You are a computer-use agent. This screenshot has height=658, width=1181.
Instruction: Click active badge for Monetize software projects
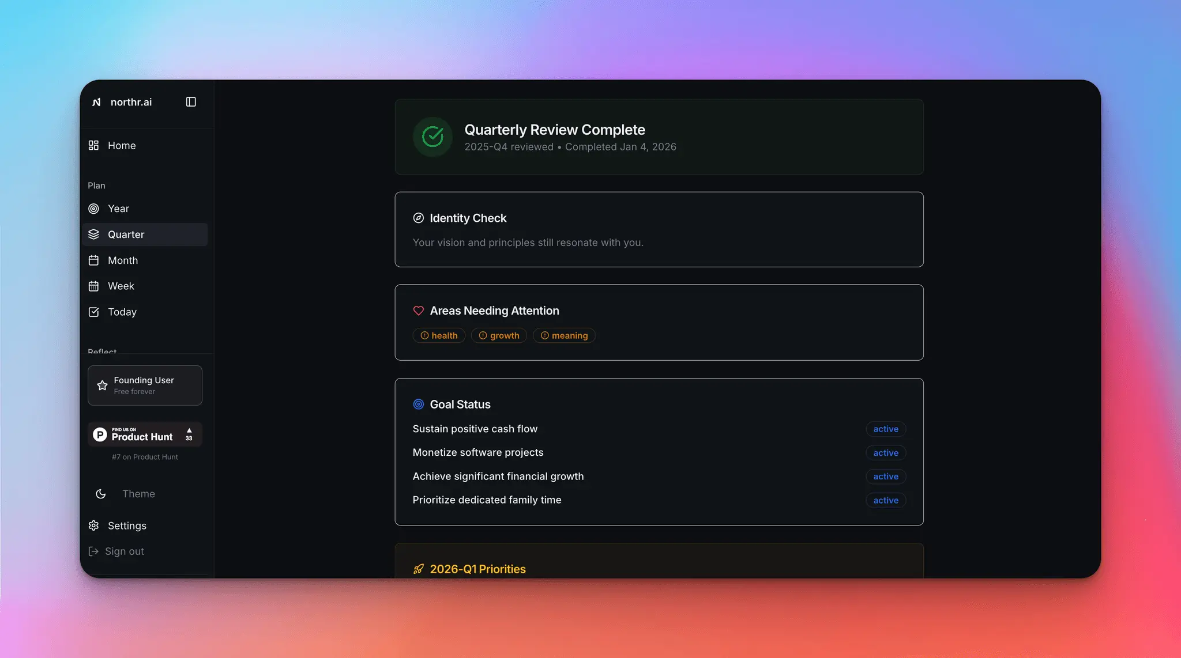pos(886,453)
